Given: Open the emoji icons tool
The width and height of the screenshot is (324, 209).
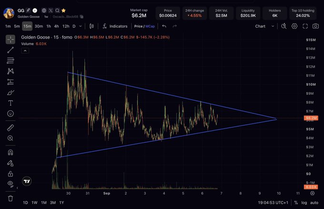Looking at the screenshot, I should coord(10,114).
